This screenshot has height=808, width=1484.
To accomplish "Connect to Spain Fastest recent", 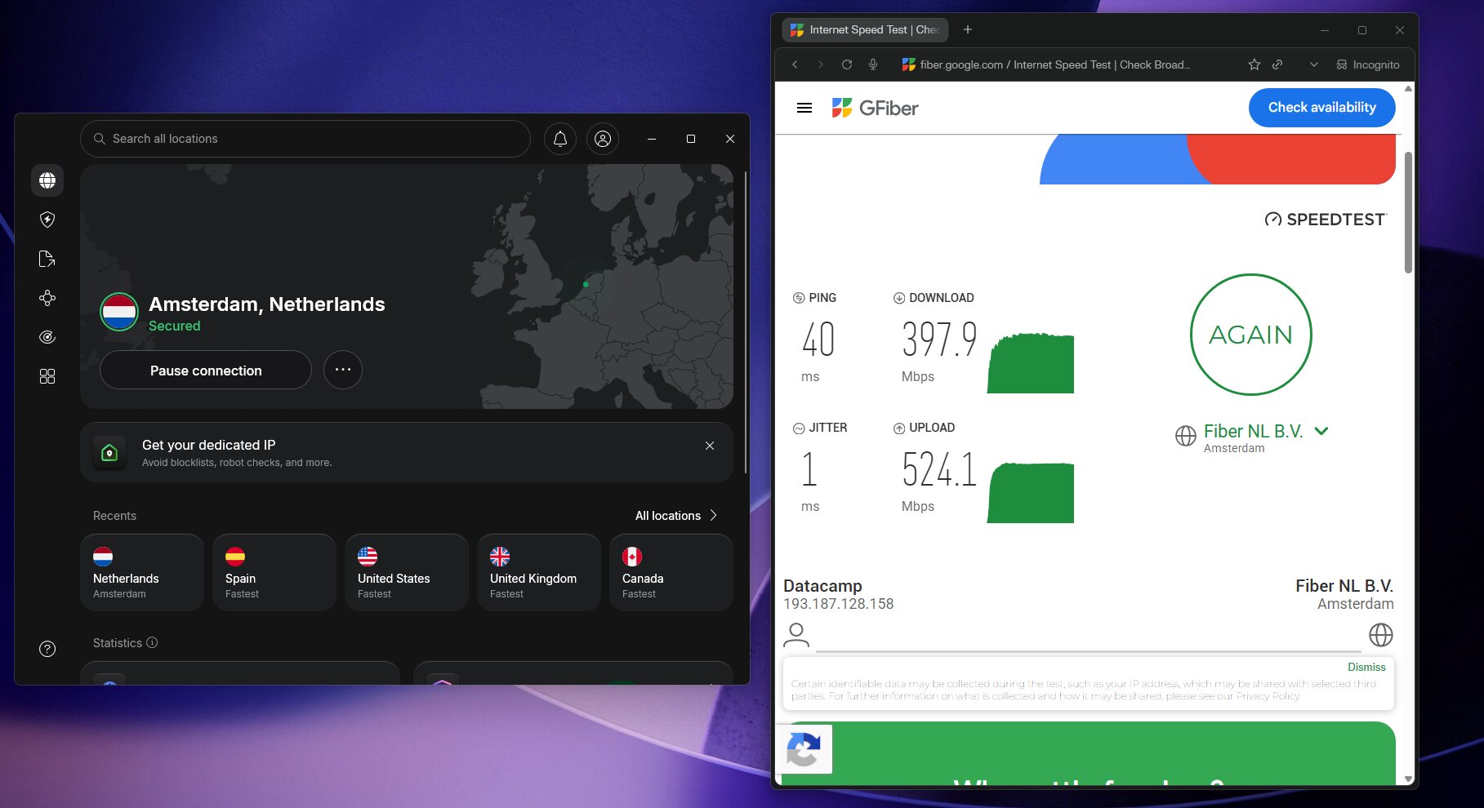I will tap(274, 572).
